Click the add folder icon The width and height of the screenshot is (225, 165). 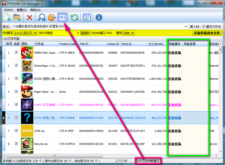point(17,18)
